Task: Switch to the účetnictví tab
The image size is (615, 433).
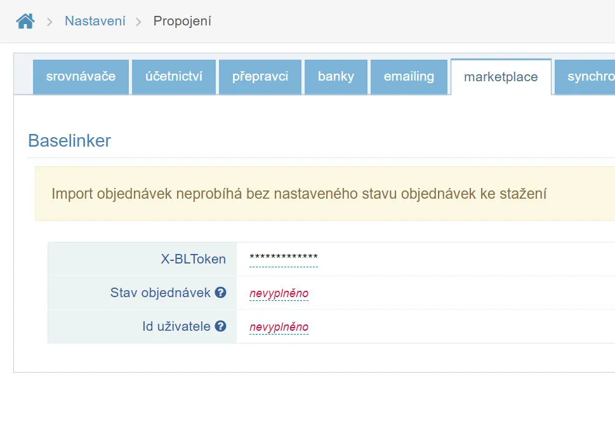Action: tap(174, 77)
